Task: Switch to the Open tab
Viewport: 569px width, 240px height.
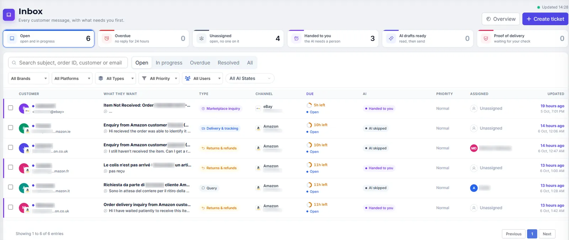Action: point(142,63)
